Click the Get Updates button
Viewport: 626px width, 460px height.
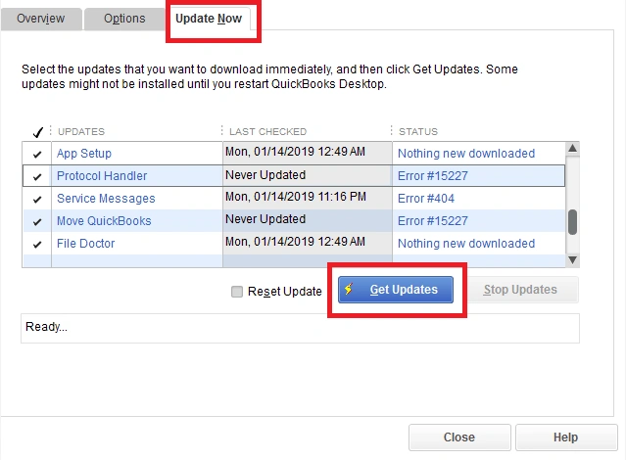click(x=396, y=290)
